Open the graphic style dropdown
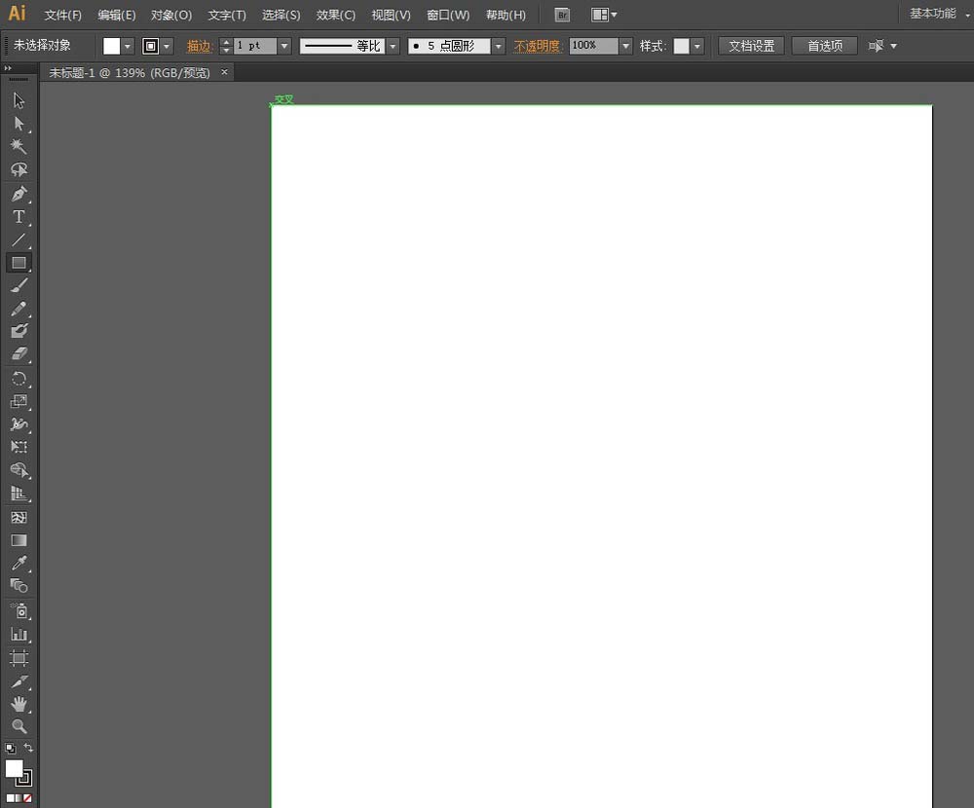This screenshot has width=974, height=808. pos(697,46)
